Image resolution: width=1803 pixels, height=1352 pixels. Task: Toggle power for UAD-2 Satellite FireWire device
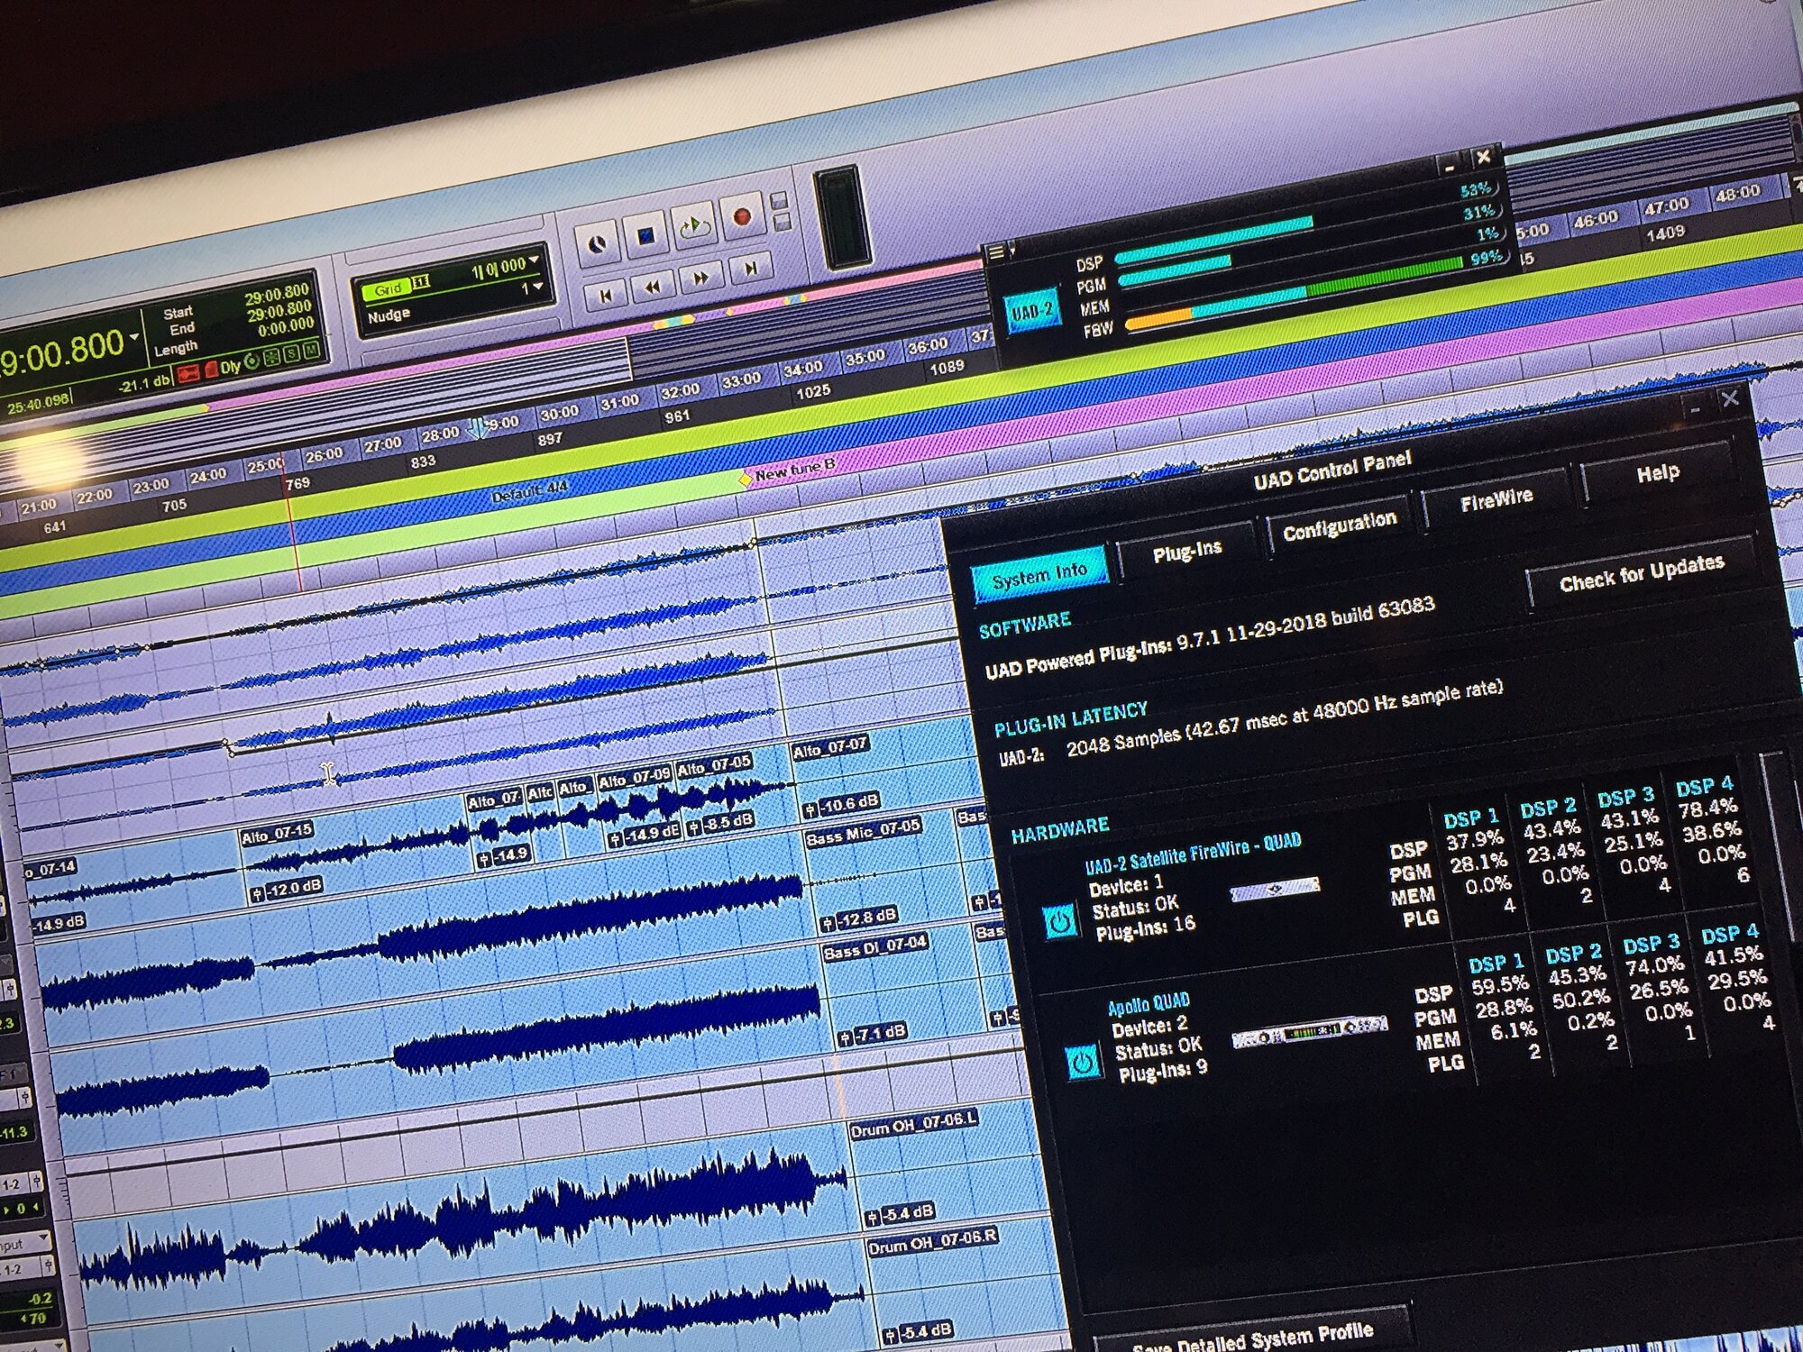click(1060, 921)
